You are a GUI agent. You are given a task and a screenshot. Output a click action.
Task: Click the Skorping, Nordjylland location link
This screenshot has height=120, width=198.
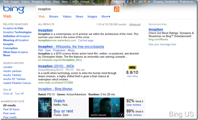tap(165, 2)
